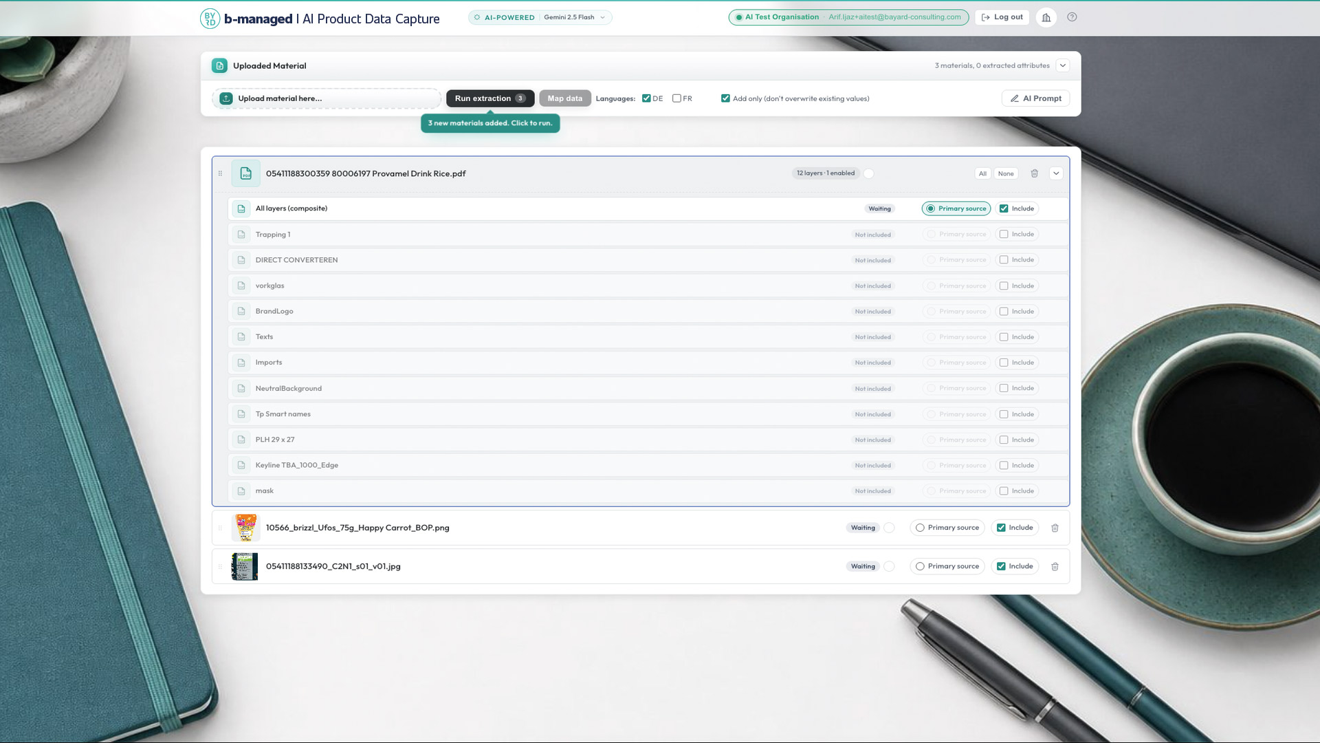
Task: Grab the drag handle of Provamel PDF
Action: (220, 173)
